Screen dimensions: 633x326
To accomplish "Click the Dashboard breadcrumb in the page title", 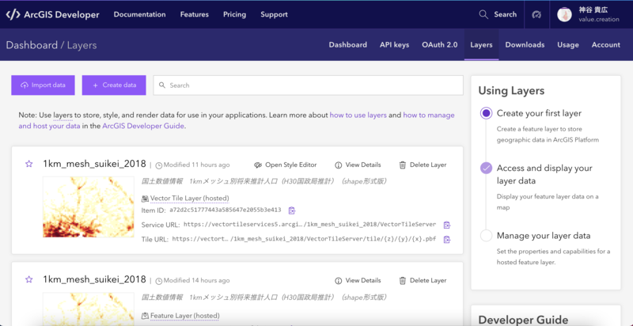I will pos(32,45).
